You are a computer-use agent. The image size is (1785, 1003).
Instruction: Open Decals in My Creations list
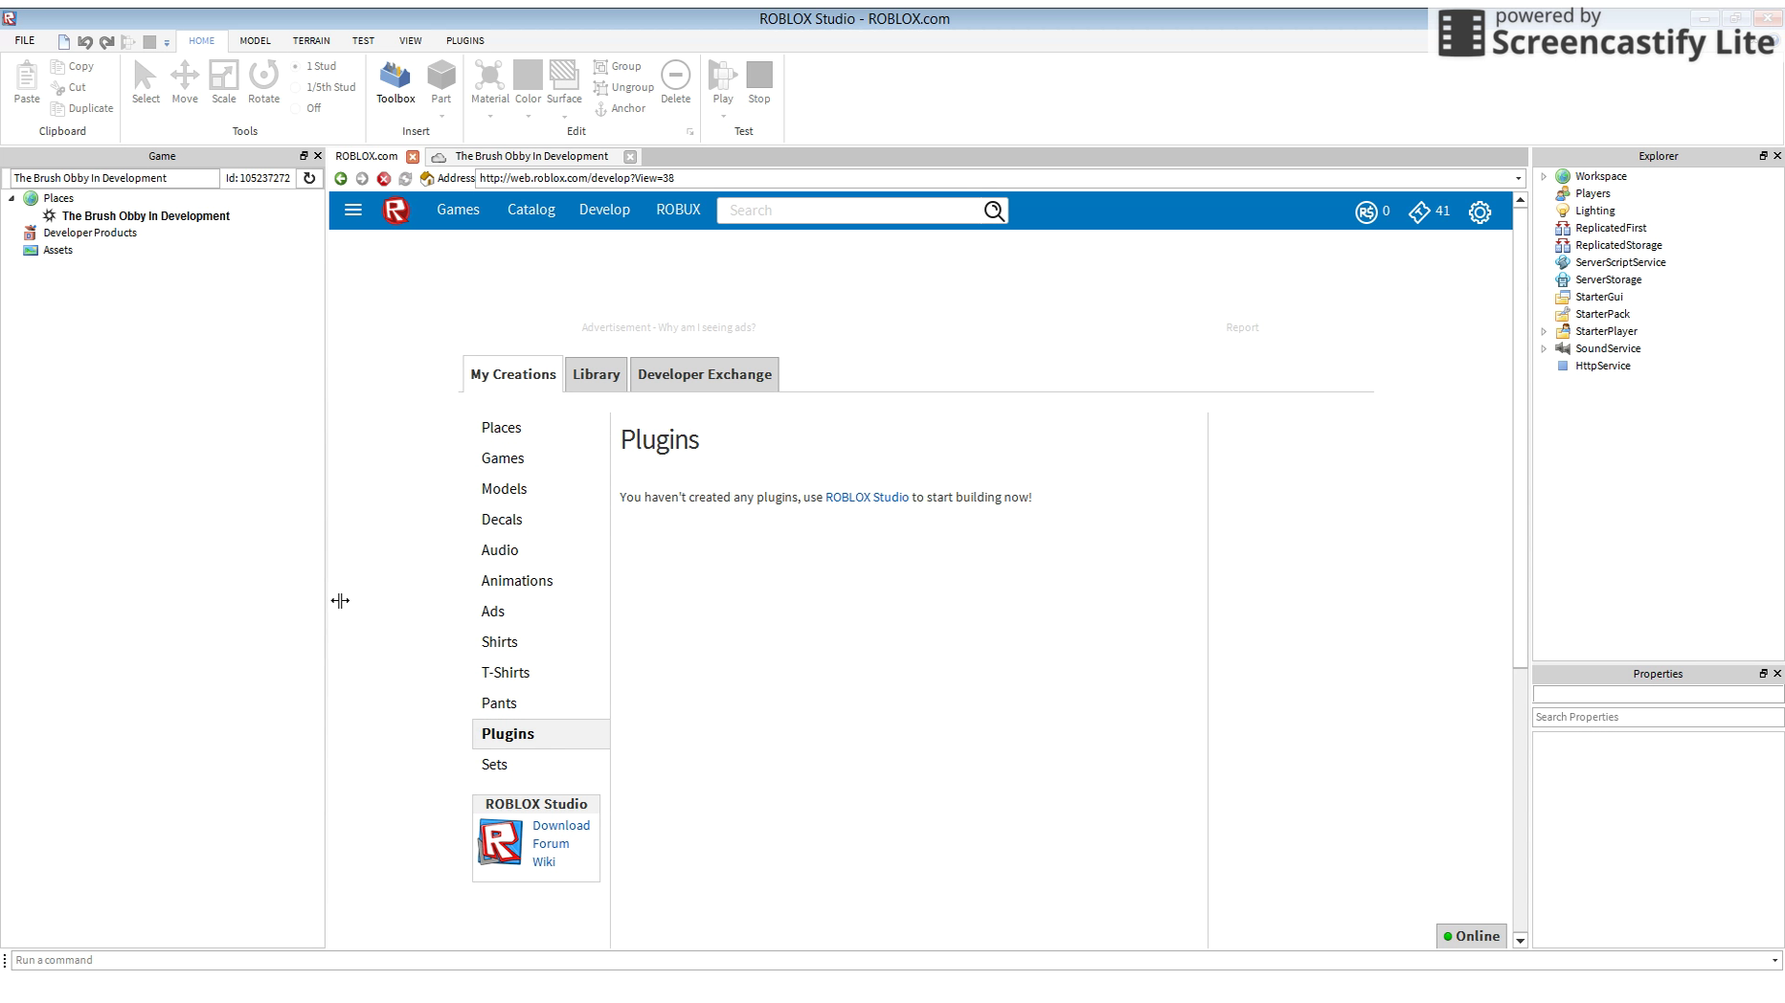coord(502,520)
